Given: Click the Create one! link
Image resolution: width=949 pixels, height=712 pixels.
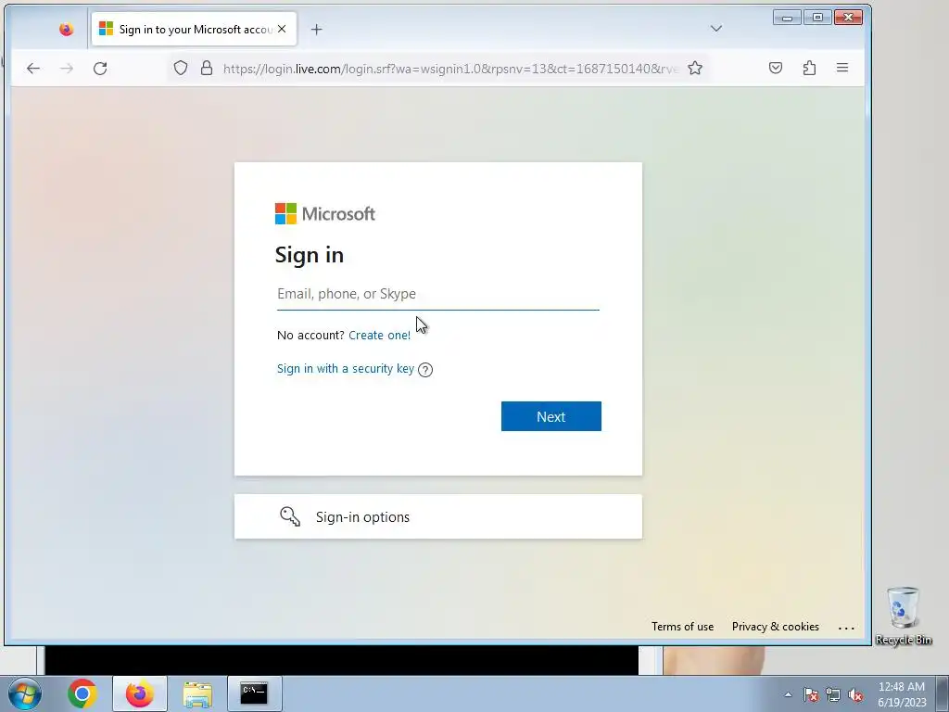Looking at the screenshot, I should coord(379,336).
